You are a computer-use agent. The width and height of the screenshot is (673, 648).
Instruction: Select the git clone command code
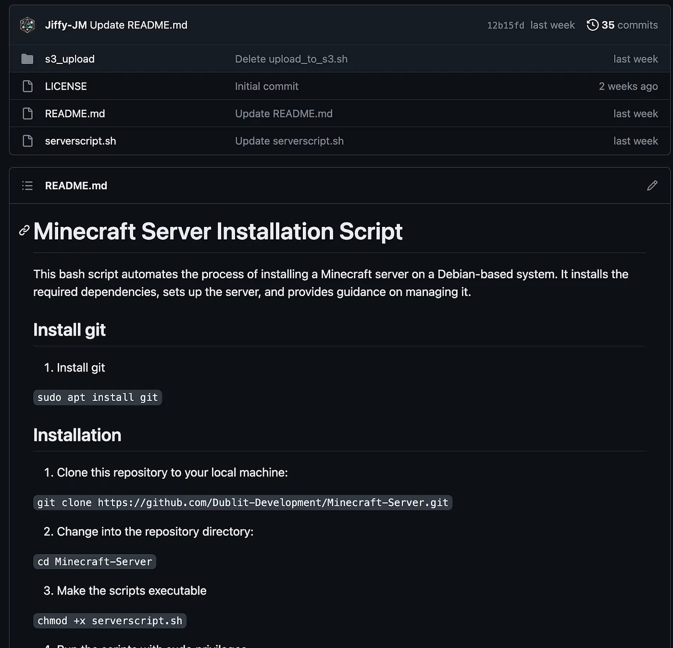pos(243,503)
